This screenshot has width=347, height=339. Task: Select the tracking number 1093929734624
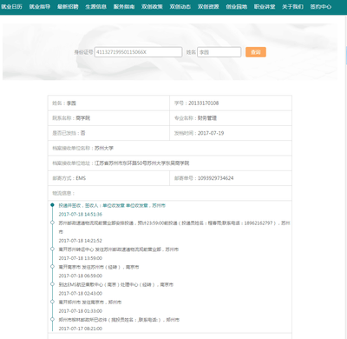pos(215,178)
